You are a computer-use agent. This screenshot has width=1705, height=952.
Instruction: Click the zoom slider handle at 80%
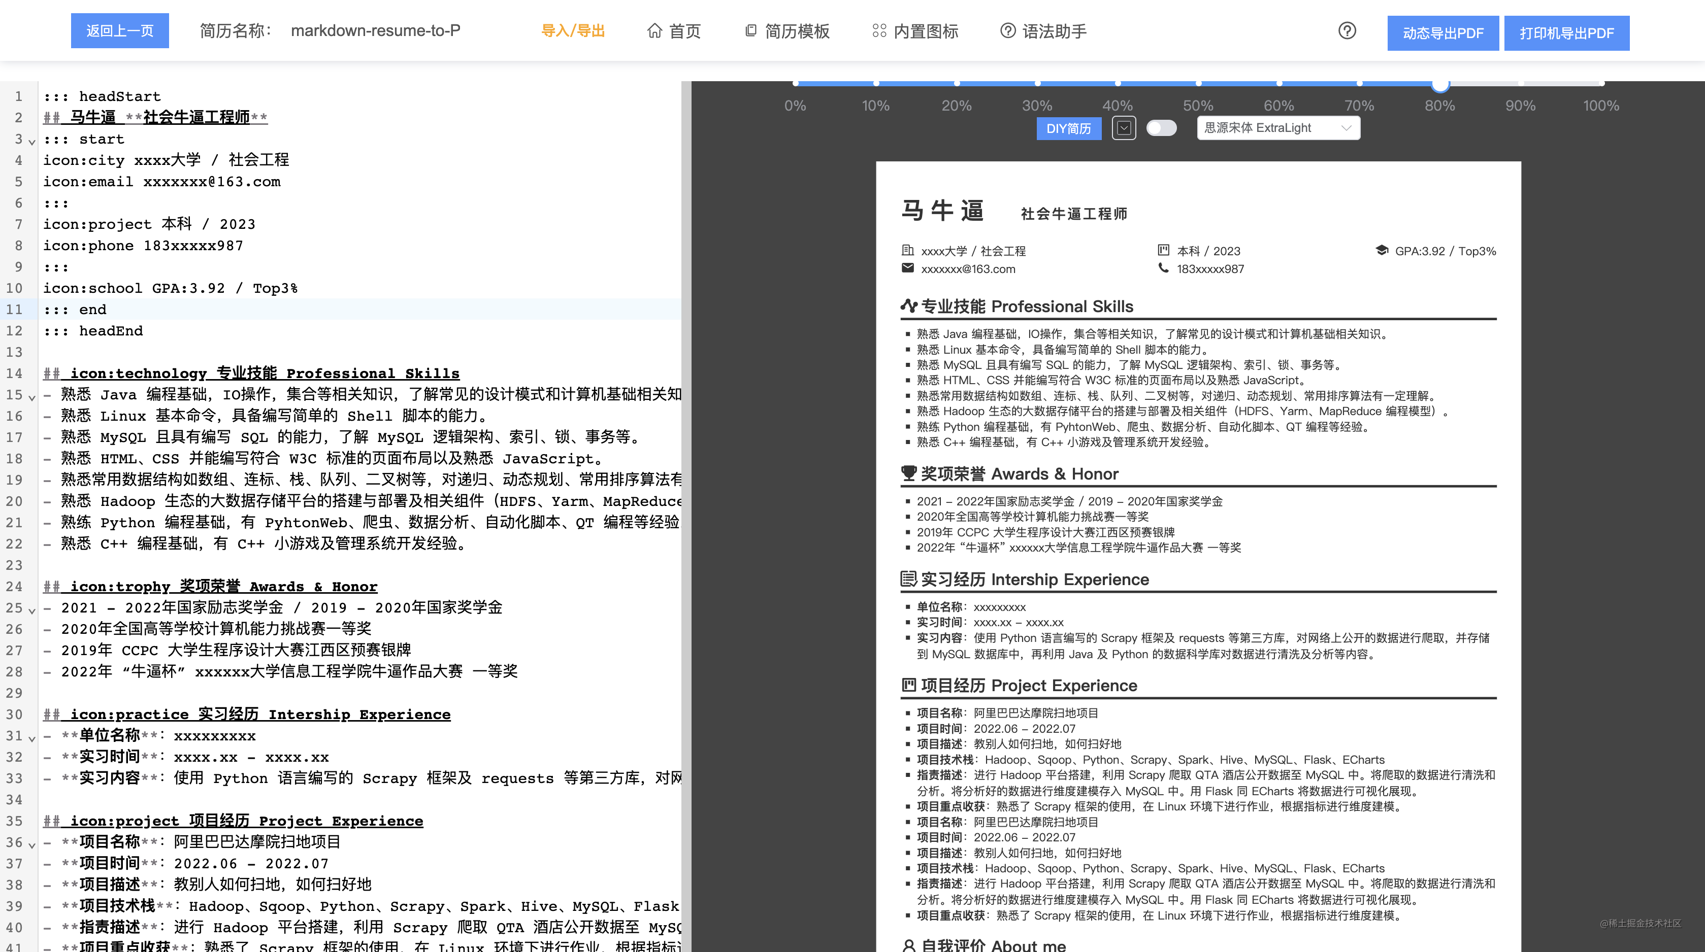[x=1440, y=83]
